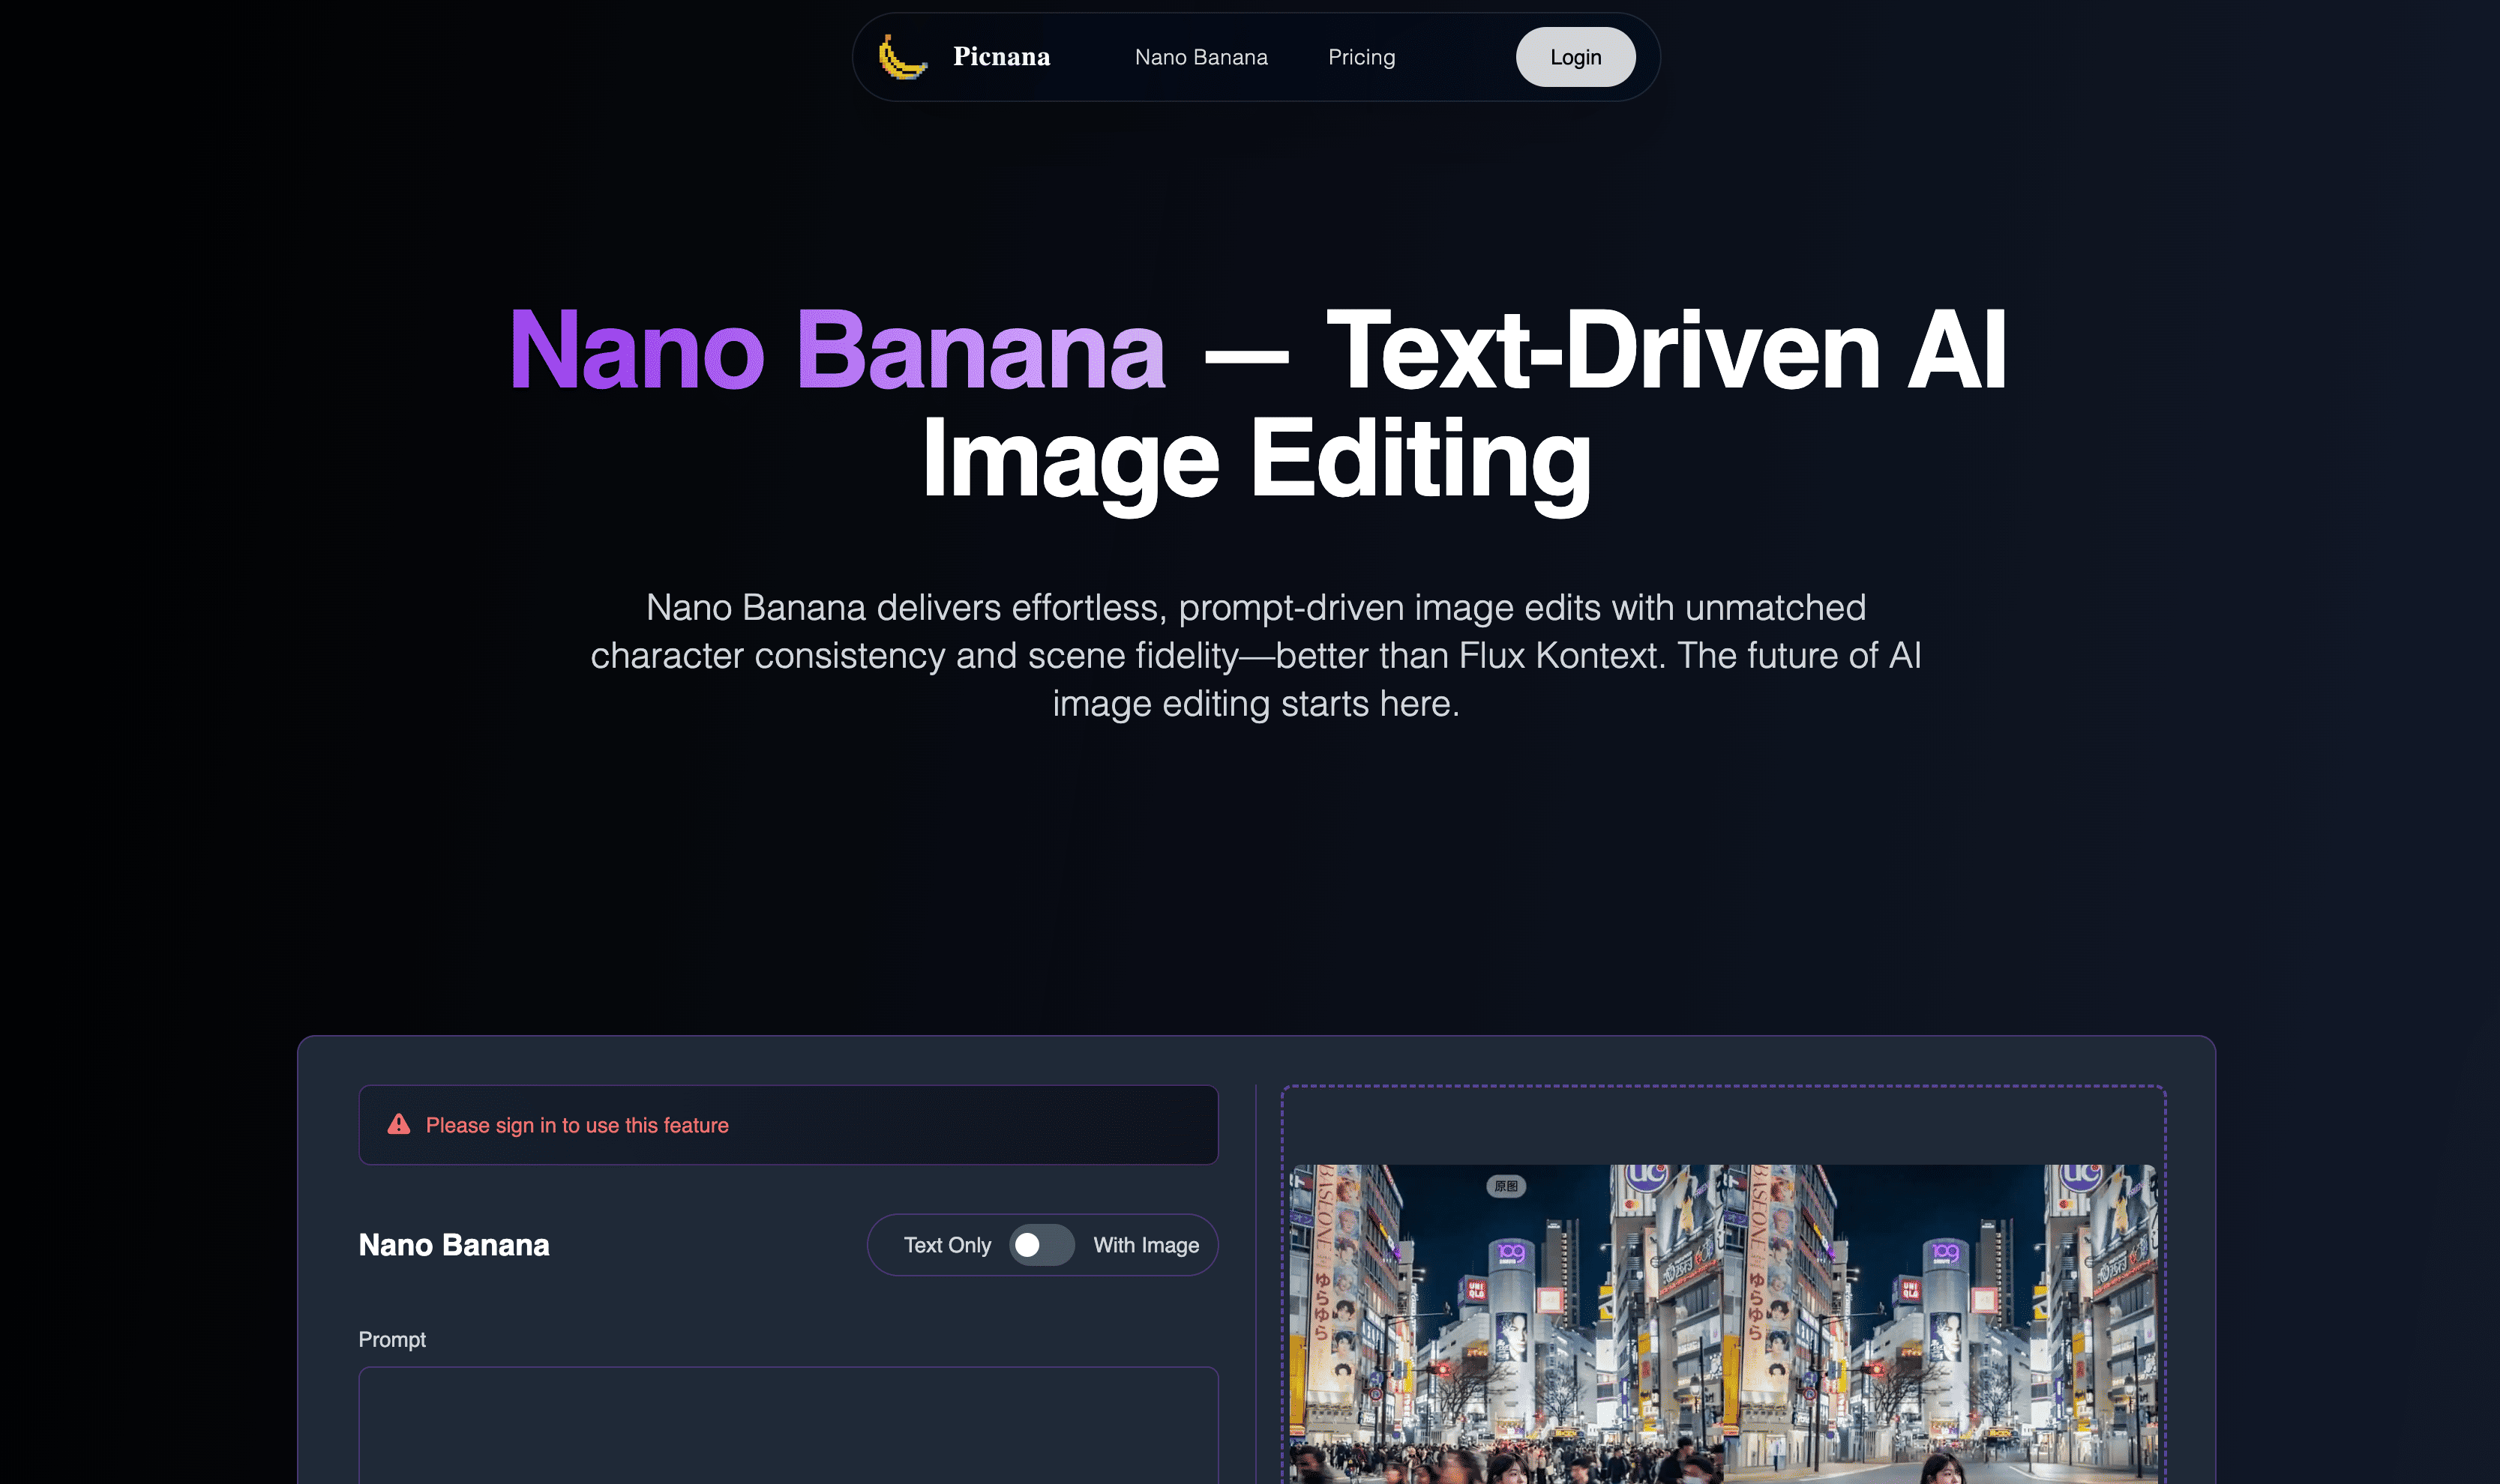Click the sign-in required alert message
2500x1484 pixels.
[577, 1125]
